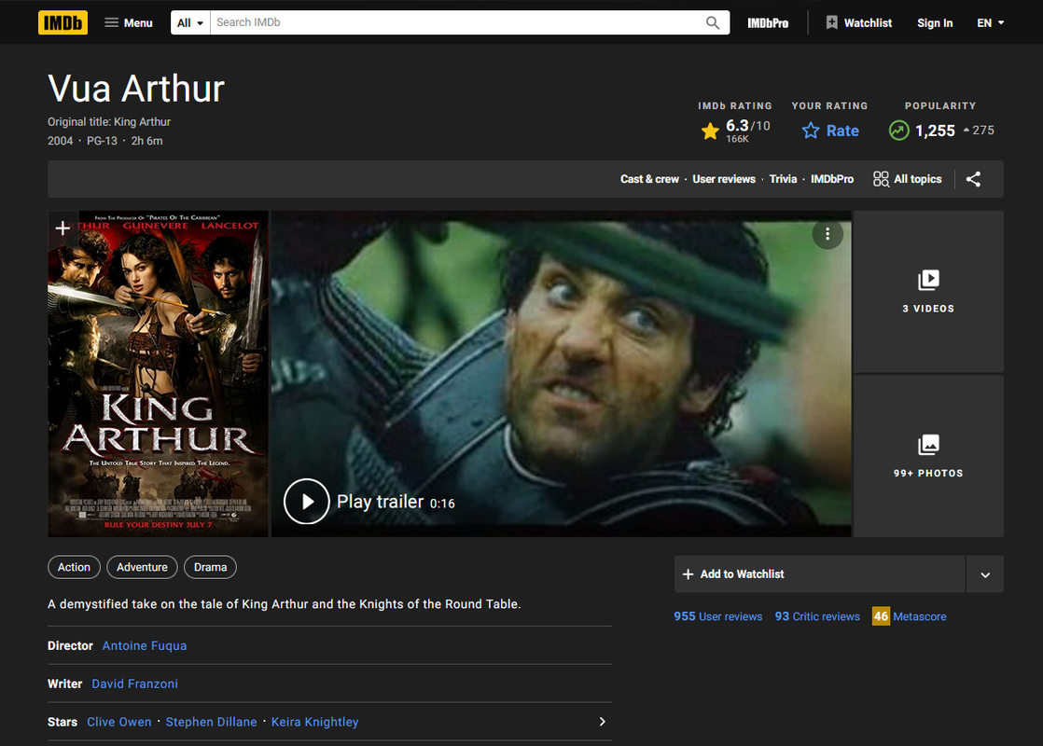
Task: Click the Stars label
Action: click(63, 722)
